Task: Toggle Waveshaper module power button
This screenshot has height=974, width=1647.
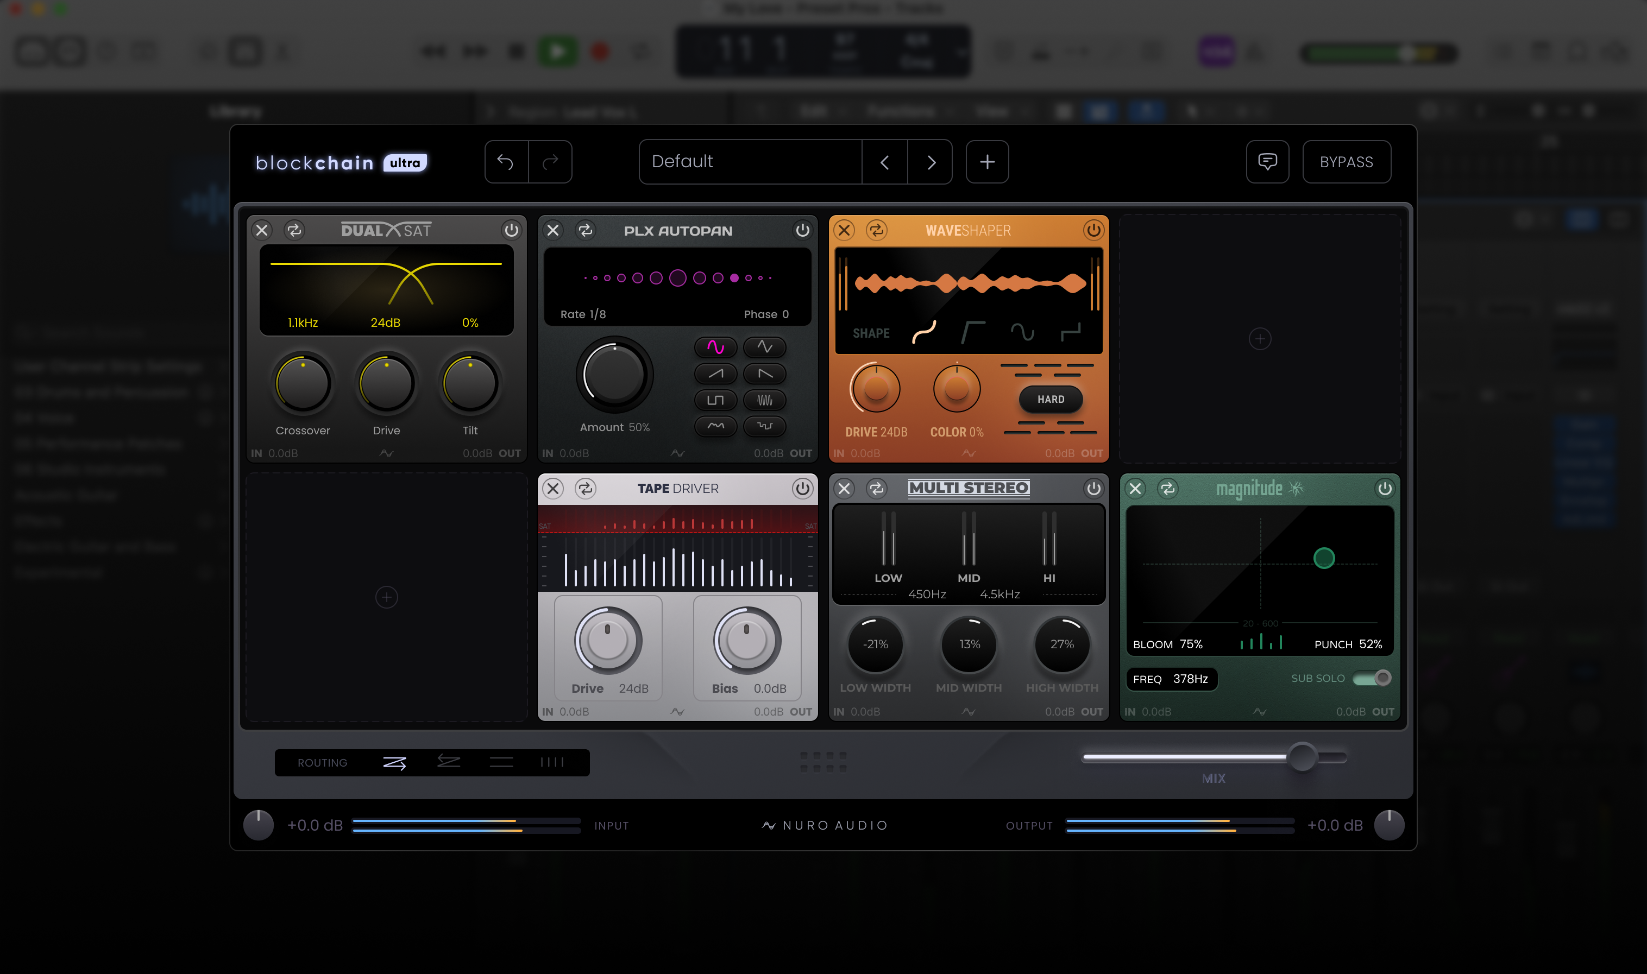Action: click(1093, 230)
